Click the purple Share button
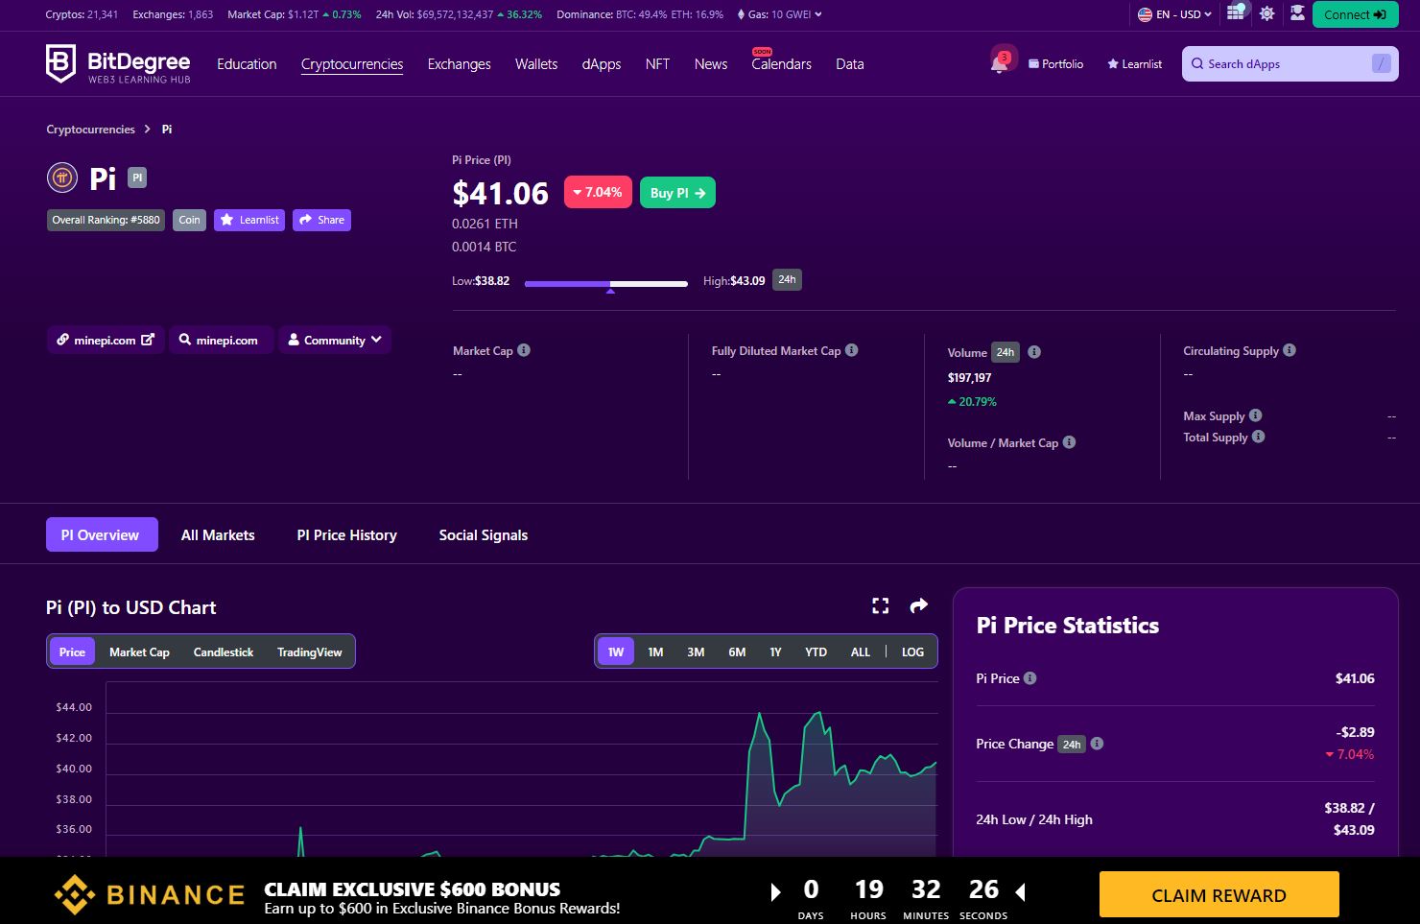 click(x=321, y=220)
